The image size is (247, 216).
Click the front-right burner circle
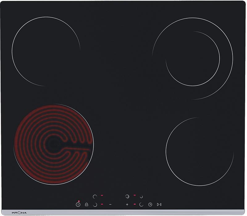(x=199, y=151)
